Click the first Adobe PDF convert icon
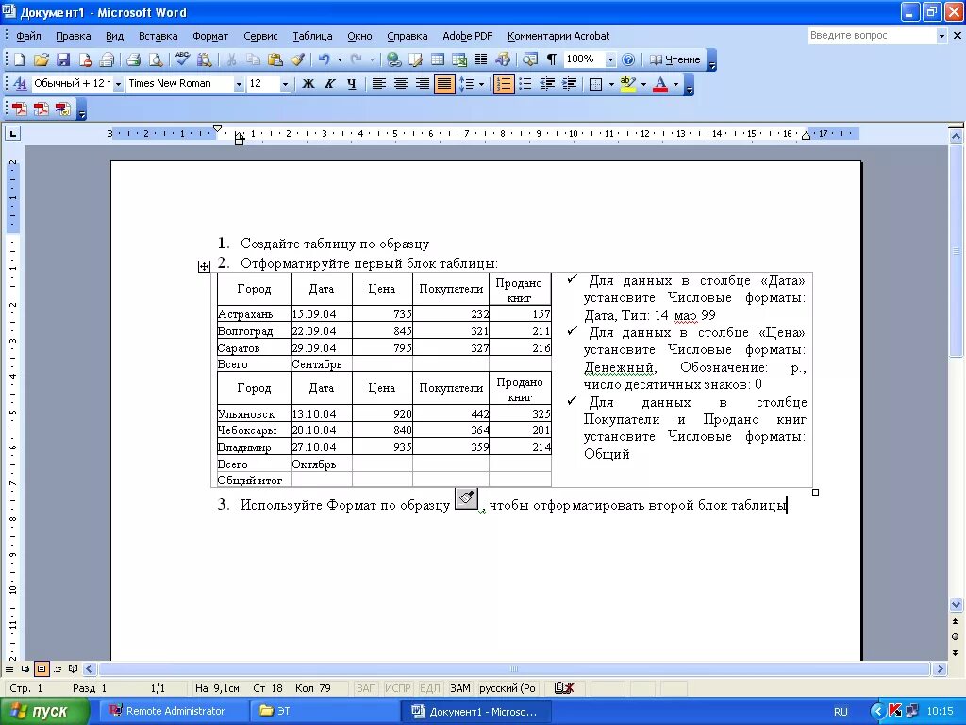 [19, 110]
